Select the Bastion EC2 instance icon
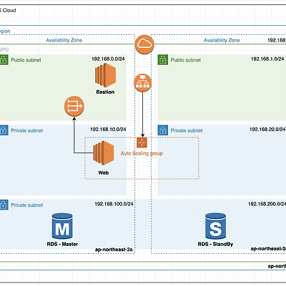 105,75
